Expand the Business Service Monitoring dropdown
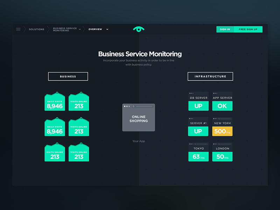Viewport: 280px width, 210px height. tap(80, 29)
